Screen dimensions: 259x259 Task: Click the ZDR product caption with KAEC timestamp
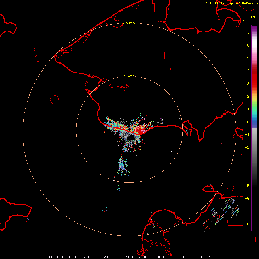pyautogui.click(x=129, y=257)
